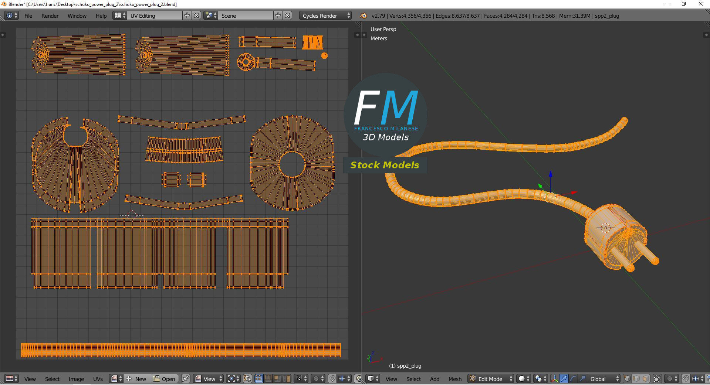This screenshot has height=385, width=710.
Task: Click the 'User Persp' viewport label
Action: click(383, 29)
